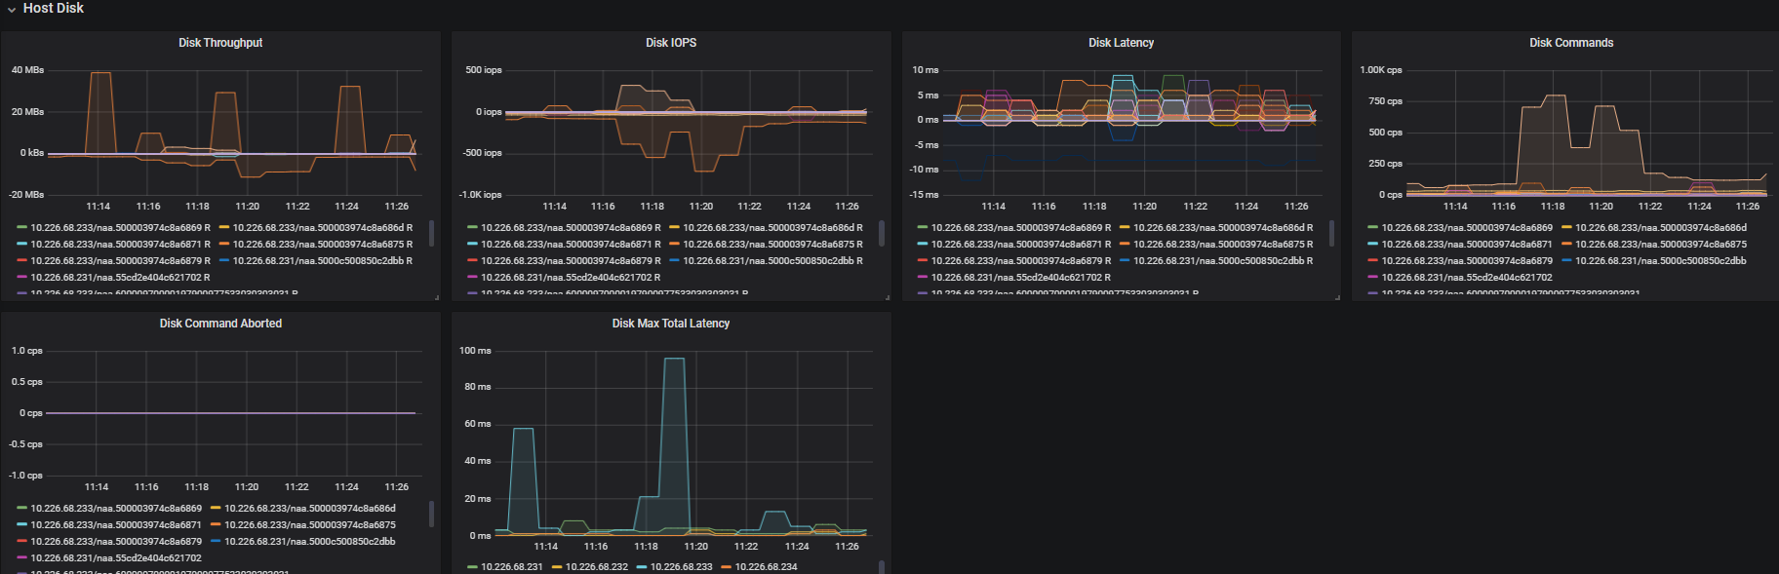
Task: Select series 5000c500850c2dbb R in Disk Latency legend
Action: tap(1223, 261)
